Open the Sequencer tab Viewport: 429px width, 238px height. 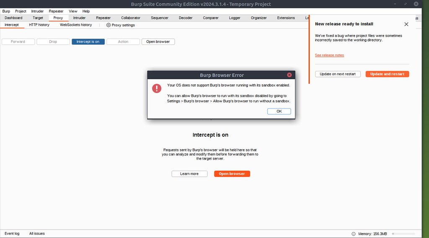160,18
